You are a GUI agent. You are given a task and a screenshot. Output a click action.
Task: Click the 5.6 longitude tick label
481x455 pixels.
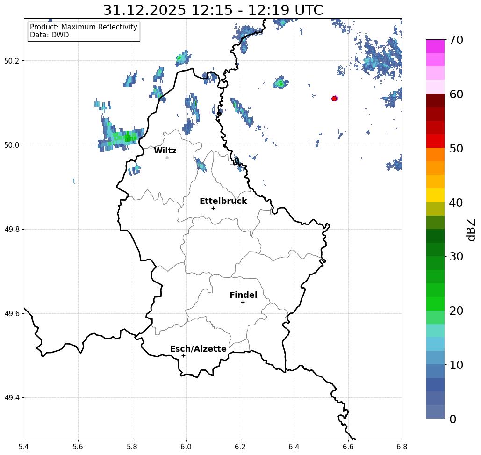pos(78,447)
